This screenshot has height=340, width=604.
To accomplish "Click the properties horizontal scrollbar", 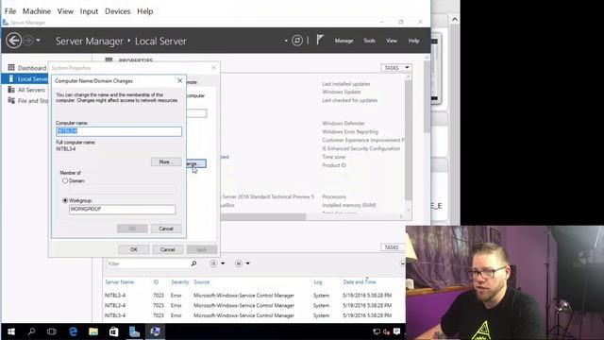I will point(263,217).
